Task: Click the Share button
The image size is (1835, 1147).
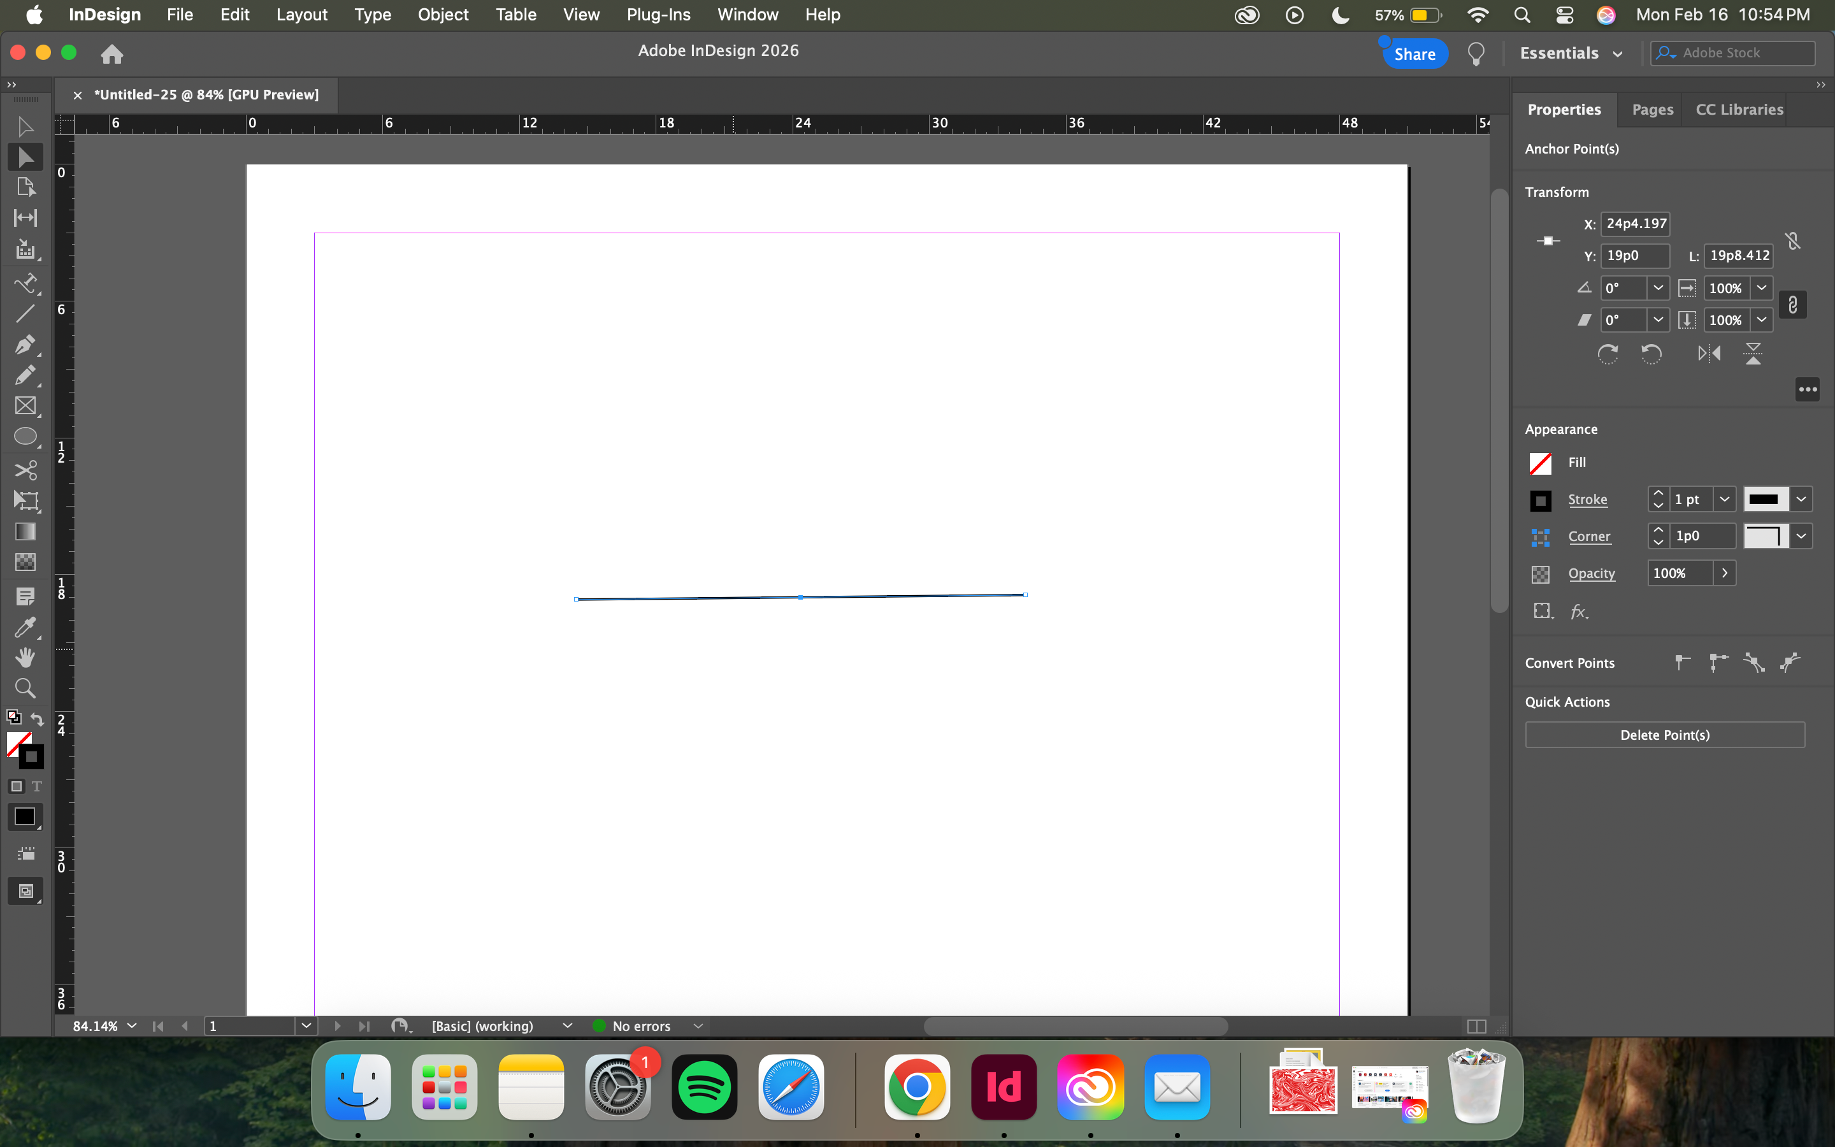Action: (1414, 54)
